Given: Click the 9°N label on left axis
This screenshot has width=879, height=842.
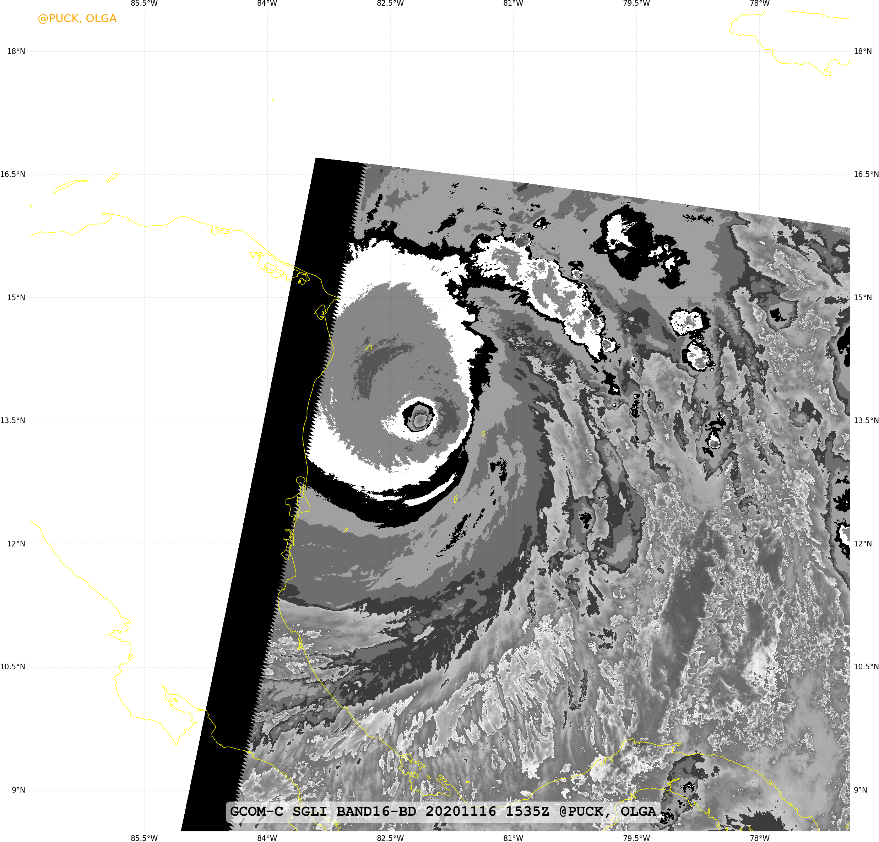Looking at the screenshot, I should click(18, 789).
